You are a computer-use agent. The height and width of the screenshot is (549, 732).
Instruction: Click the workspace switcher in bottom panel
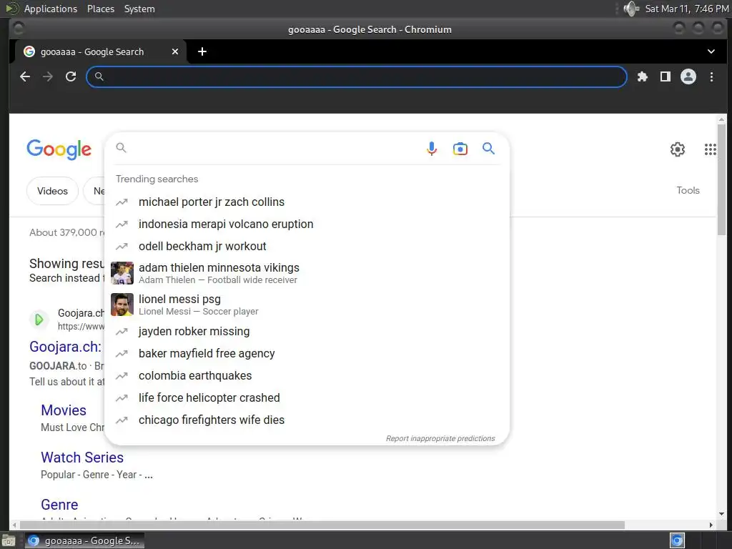(677, 541)
